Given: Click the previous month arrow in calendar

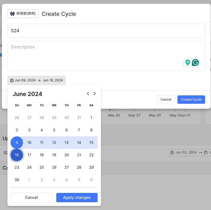Looking at the screenshot, I should pyautogui.click(x=88, y=94).
